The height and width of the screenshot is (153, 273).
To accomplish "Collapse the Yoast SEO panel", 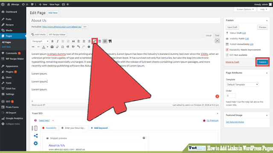I will 218,113.
